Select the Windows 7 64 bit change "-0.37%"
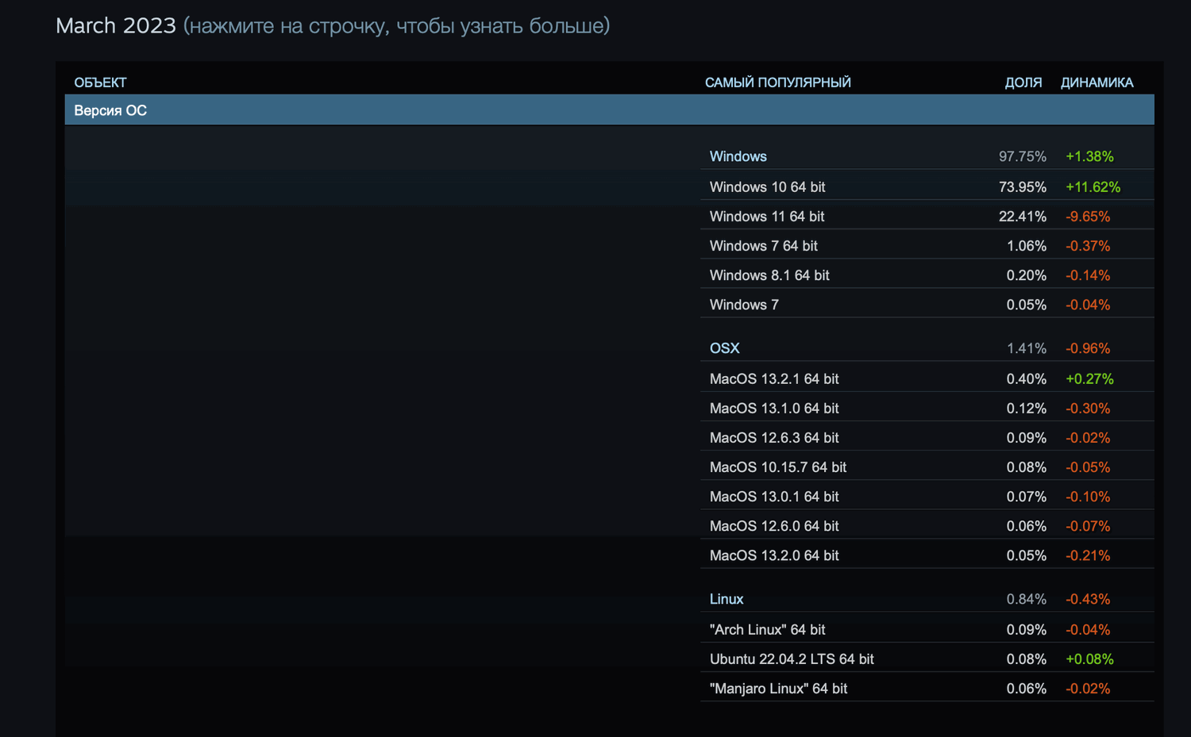 (1088, 246)
